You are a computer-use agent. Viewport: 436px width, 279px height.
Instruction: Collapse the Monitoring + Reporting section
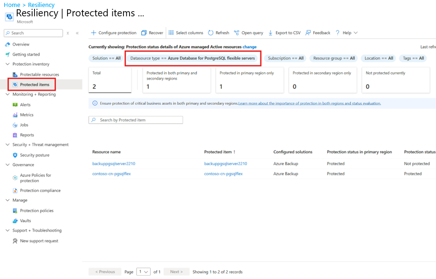click(7, 95)
